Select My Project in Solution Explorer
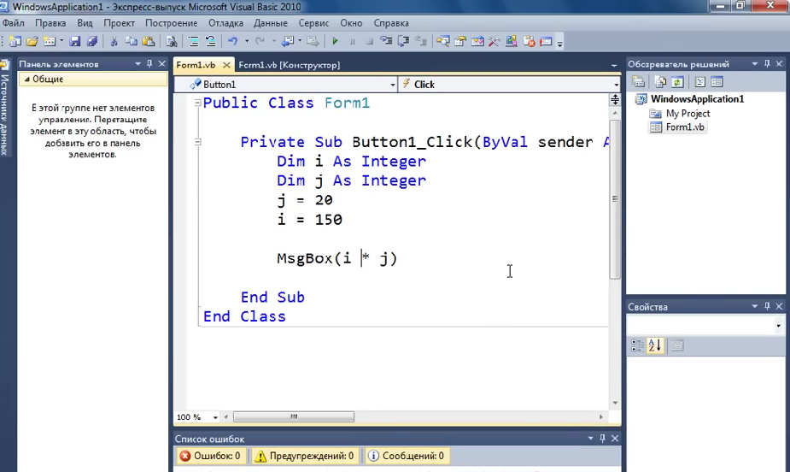Screen dimensions: 790x472 coord(688,114)
